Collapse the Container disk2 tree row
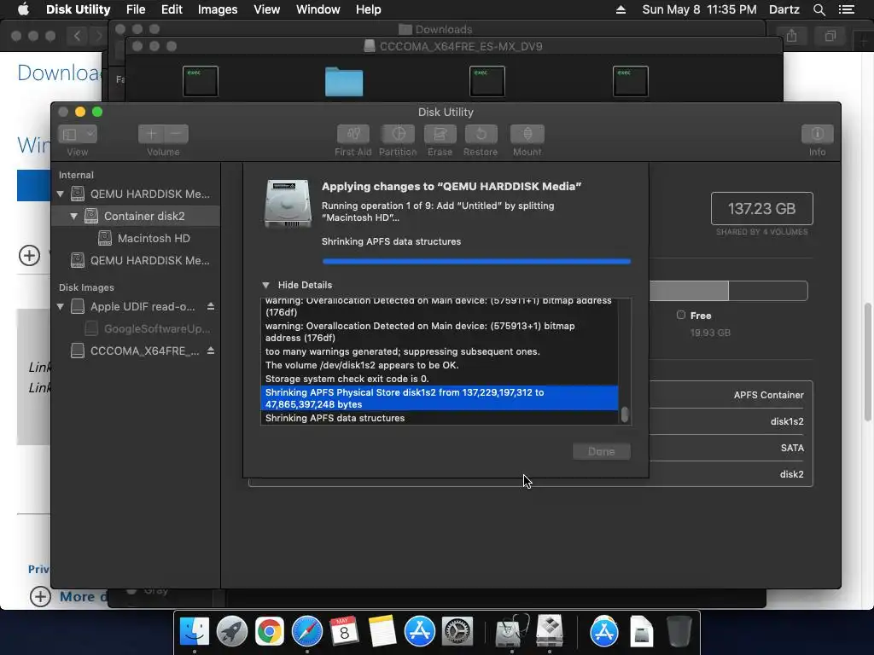 73,216
